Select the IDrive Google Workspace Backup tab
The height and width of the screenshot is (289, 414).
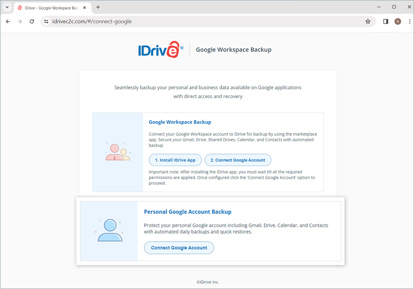point(52,8)
